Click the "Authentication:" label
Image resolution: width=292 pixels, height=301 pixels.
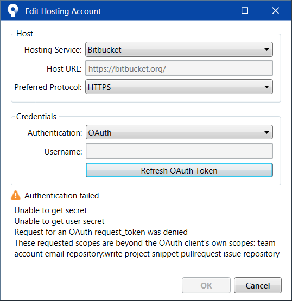pyautogui.click(x=55, y=133)
